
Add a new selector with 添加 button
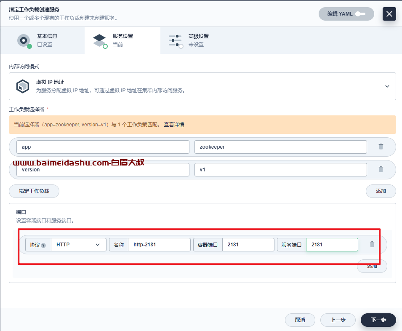[381, 191]
